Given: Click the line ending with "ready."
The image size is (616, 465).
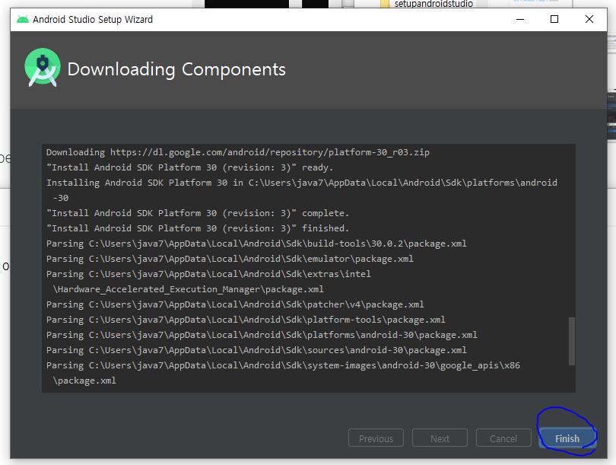Looking at the screenshot, I should [x=189, y=167].
